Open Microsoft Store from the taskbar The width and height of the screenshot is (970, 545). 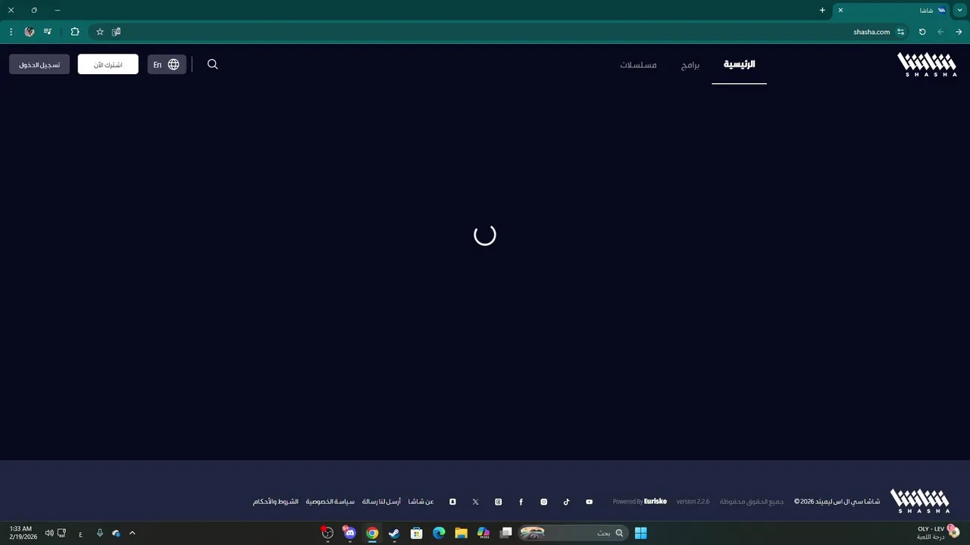coord(416,533)
